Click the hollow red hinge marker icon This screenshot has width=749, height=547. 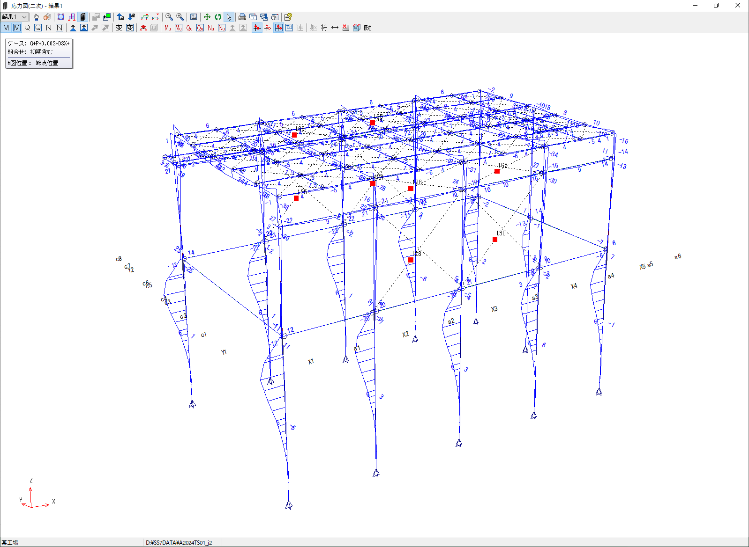point(268,28)
